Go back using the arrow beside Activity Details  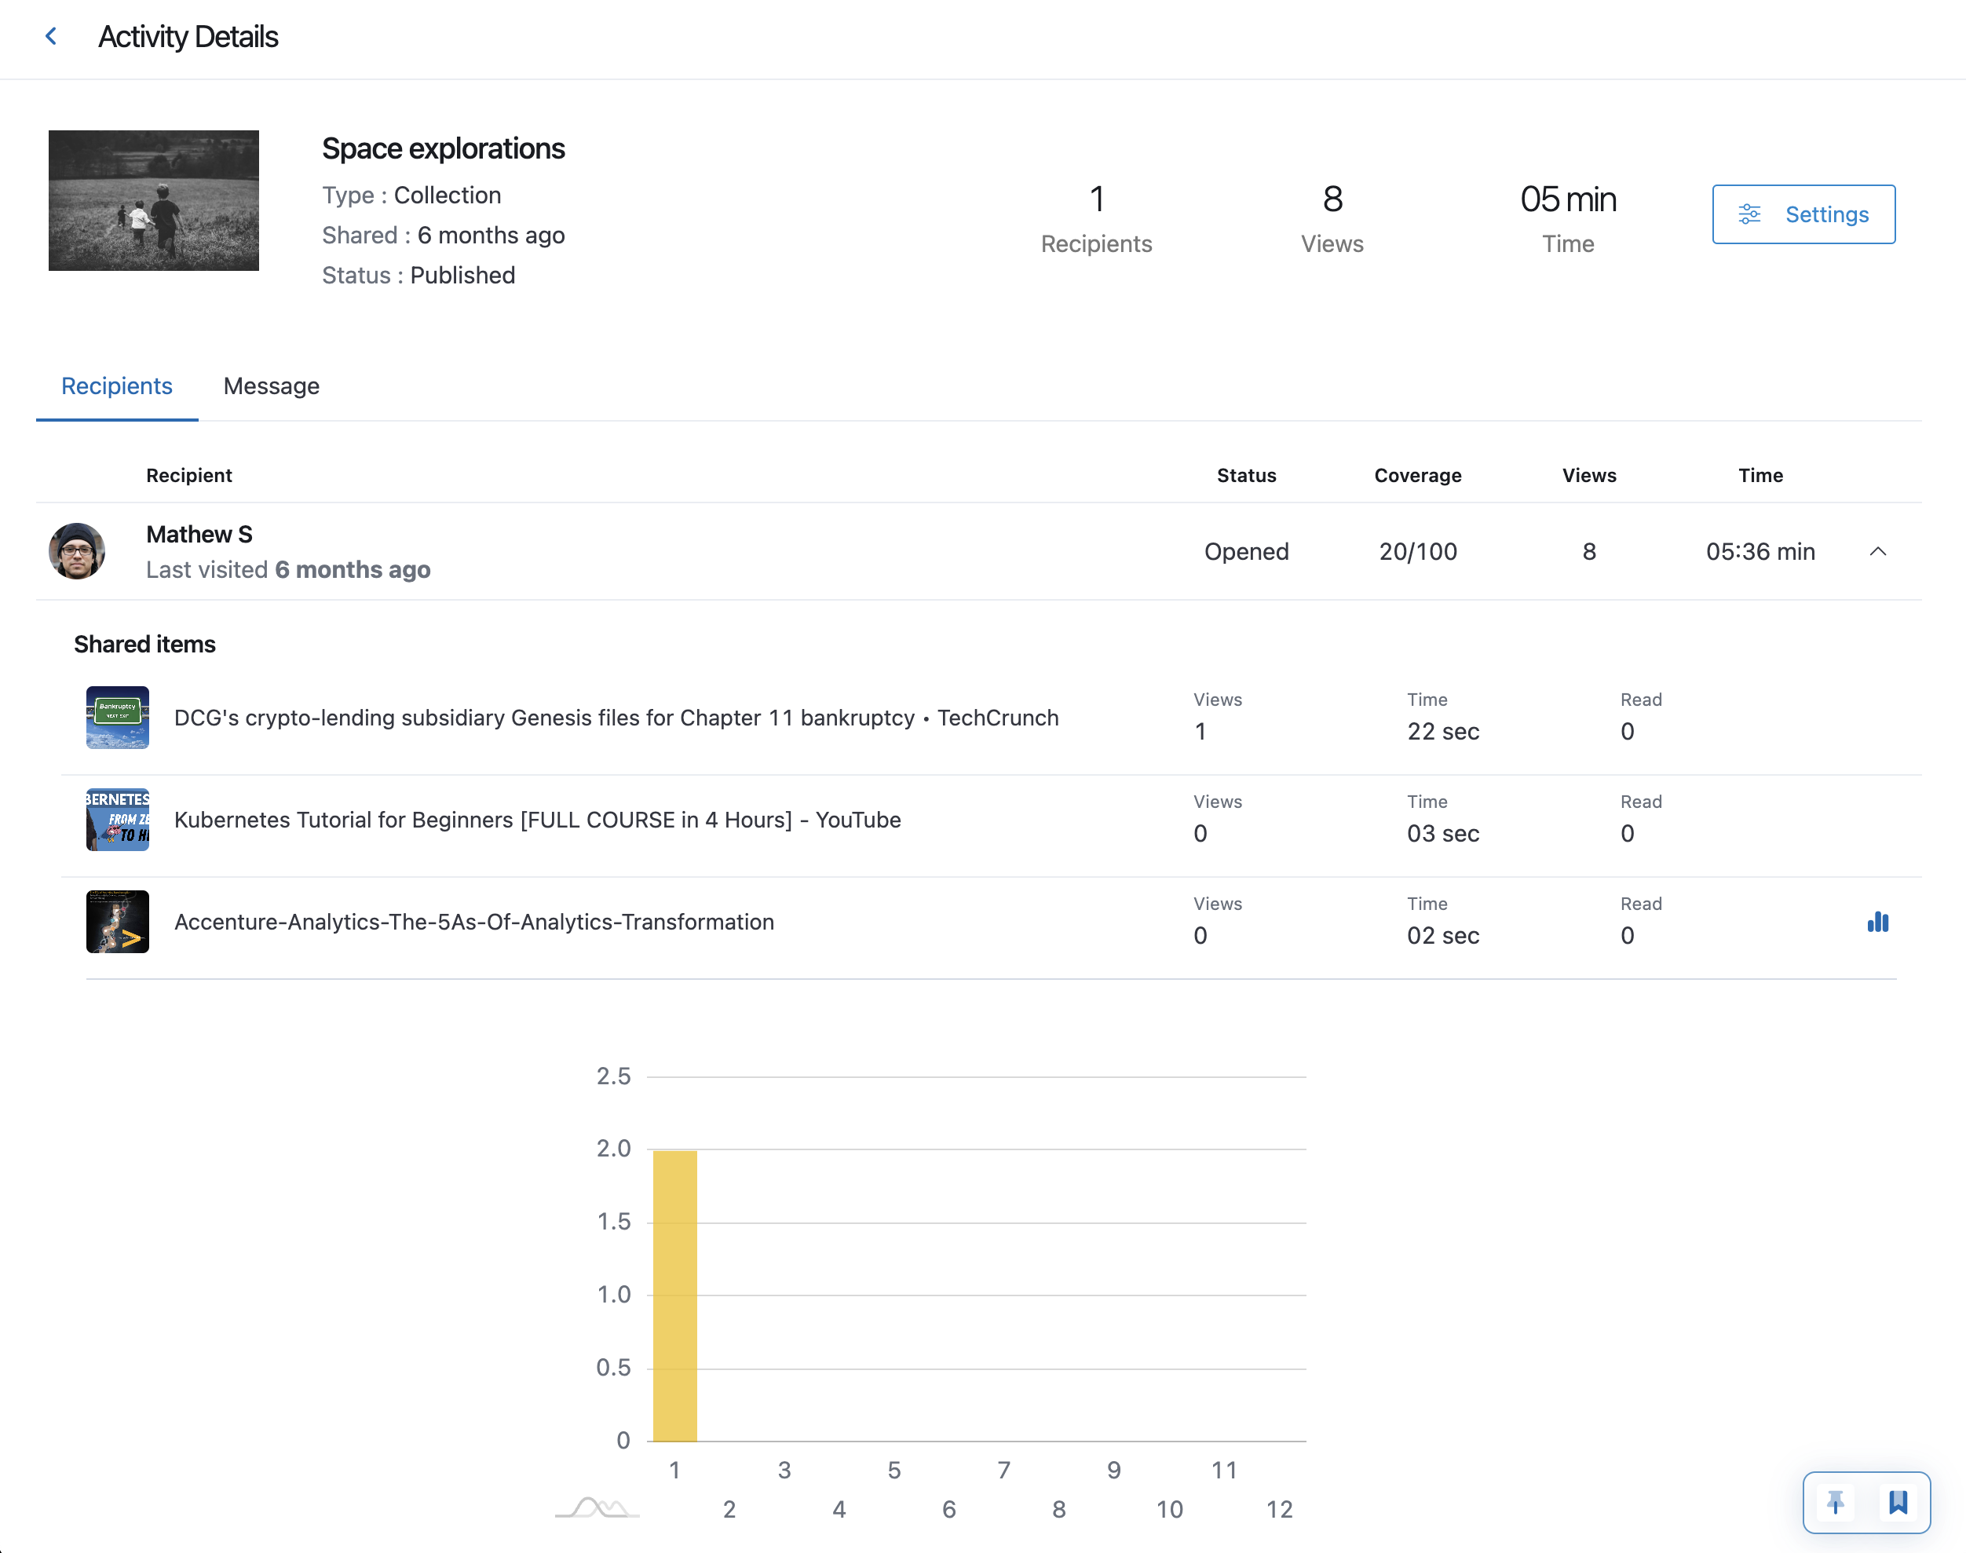coord(51,36)
